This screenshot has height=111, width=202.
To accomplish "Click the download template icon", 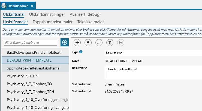I will 88,42.
